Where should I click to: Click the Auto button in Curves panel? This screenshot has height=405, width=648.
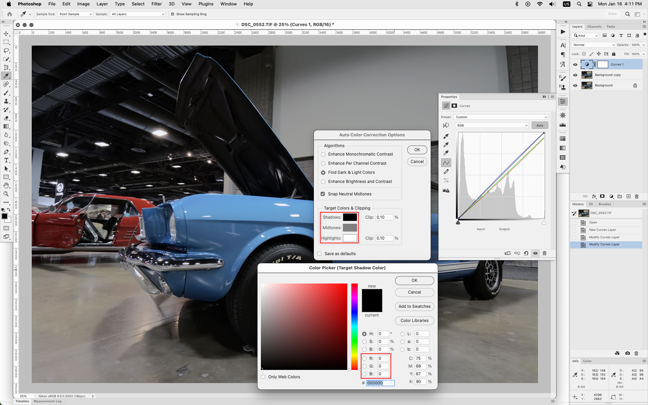pyautogui.click(x=539, y=125)
